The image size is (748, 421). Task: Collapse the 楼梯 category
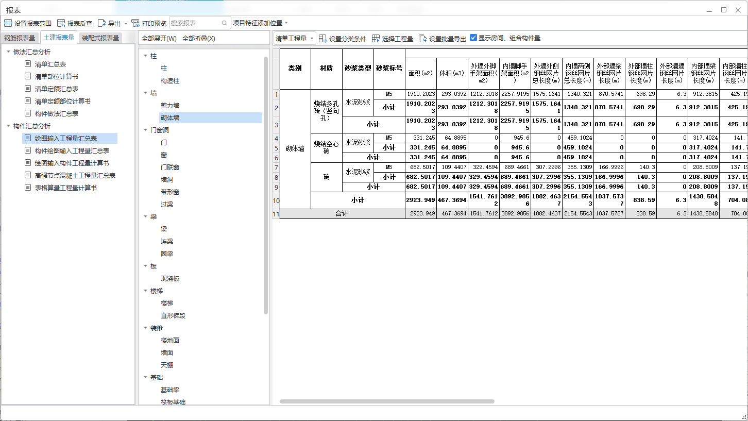pyautogui.click(x=145, y=291)
